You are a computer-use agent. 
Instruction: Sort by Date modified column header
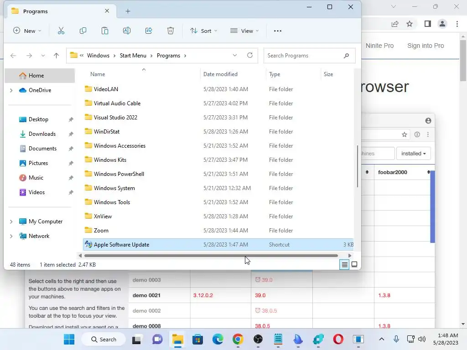click(220, 74)
